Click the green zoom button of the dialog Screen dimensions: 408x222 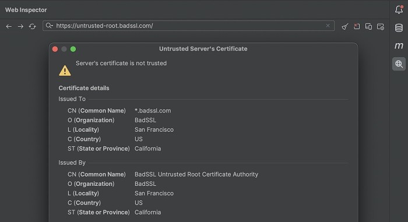73,49
